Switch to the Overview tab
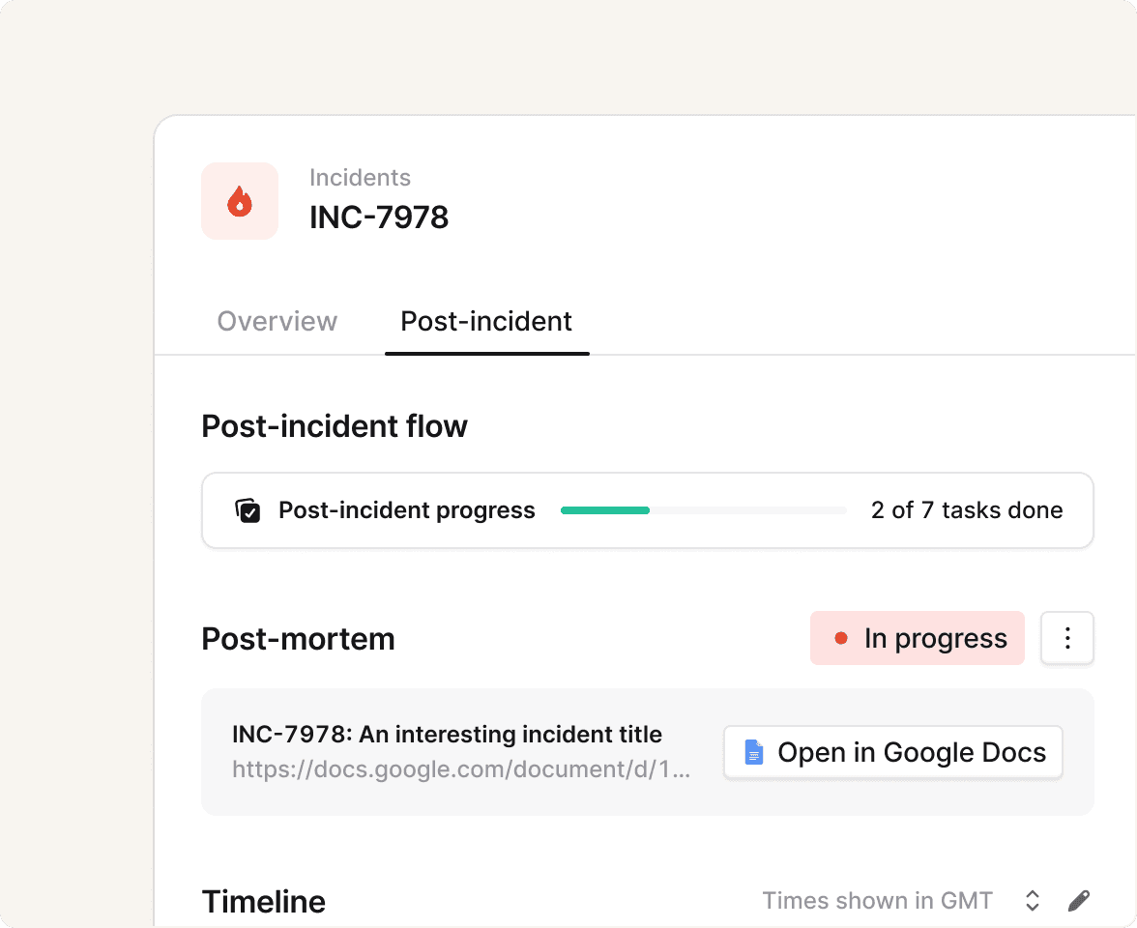 pos(277,321)
